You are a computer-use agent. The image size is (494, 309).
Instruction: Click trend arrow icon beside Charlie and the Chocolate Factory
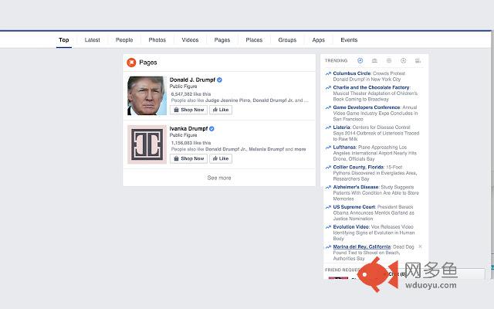(328, 87)
